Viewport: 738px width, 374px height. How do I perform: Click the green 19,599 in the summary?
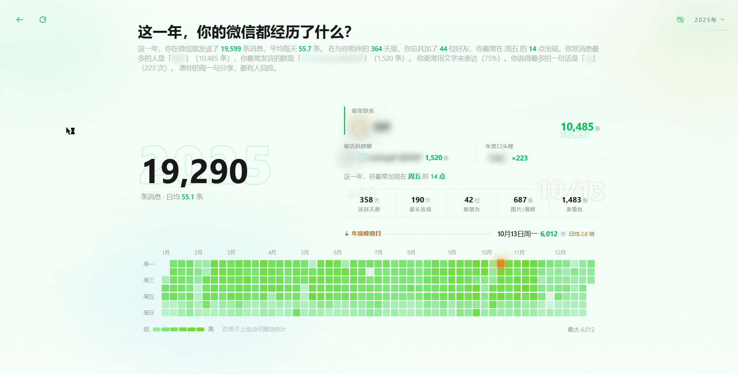click(231, 49)
